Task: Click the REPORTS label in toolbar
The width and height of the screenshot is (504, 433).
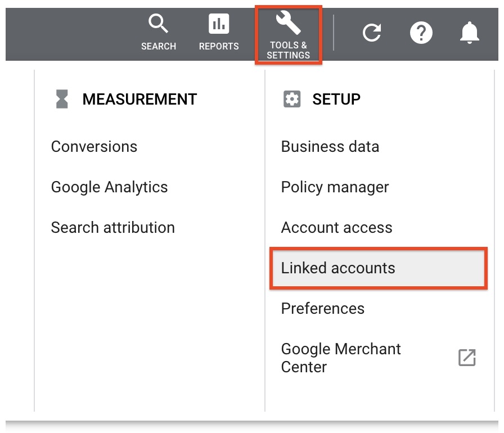Action: click(x=219, y=46)
